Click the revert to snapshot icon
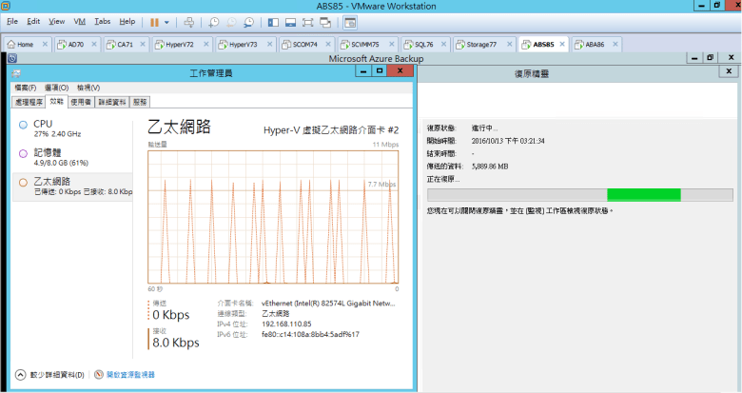Screen dimensions: 742x393 coord(231,21)
